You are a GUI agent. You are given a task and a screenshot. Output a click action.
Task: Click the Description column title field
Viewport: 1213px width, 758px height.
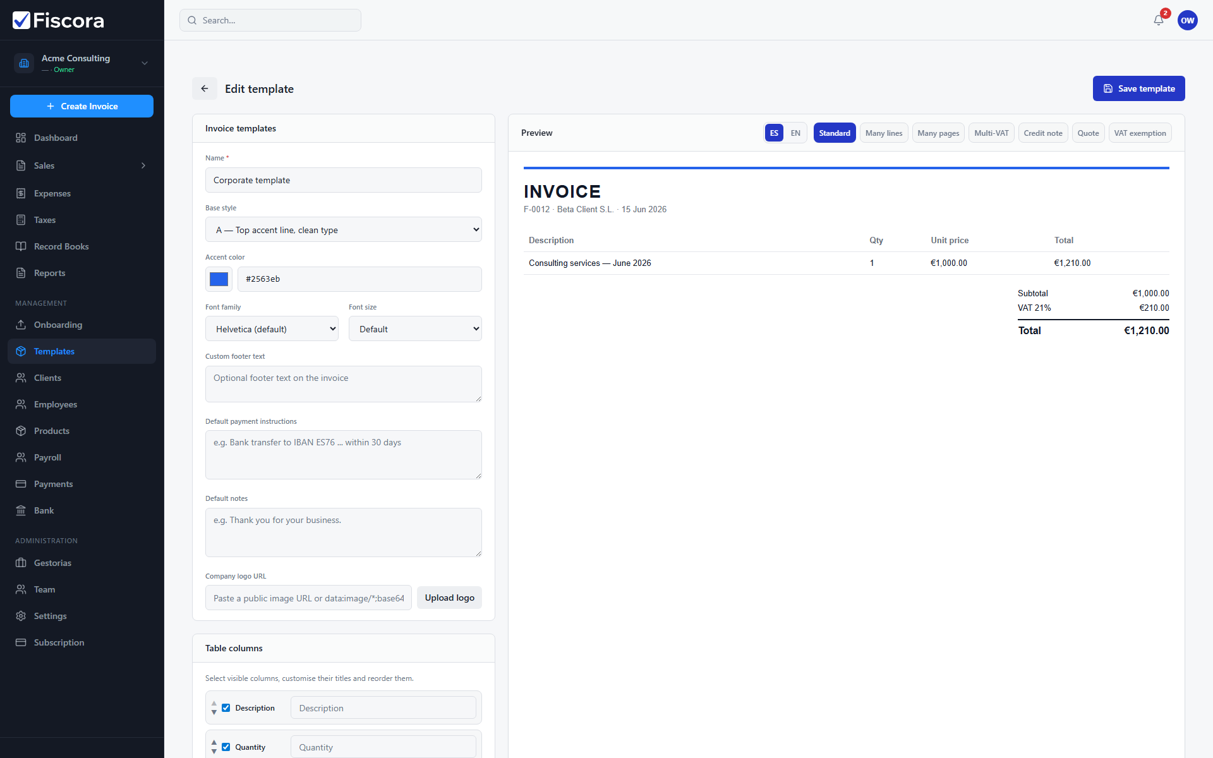(x=383, y=708)
